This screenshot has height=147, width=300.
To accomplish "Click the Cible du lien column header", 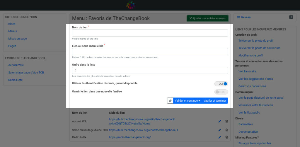I will pos(117,113).
